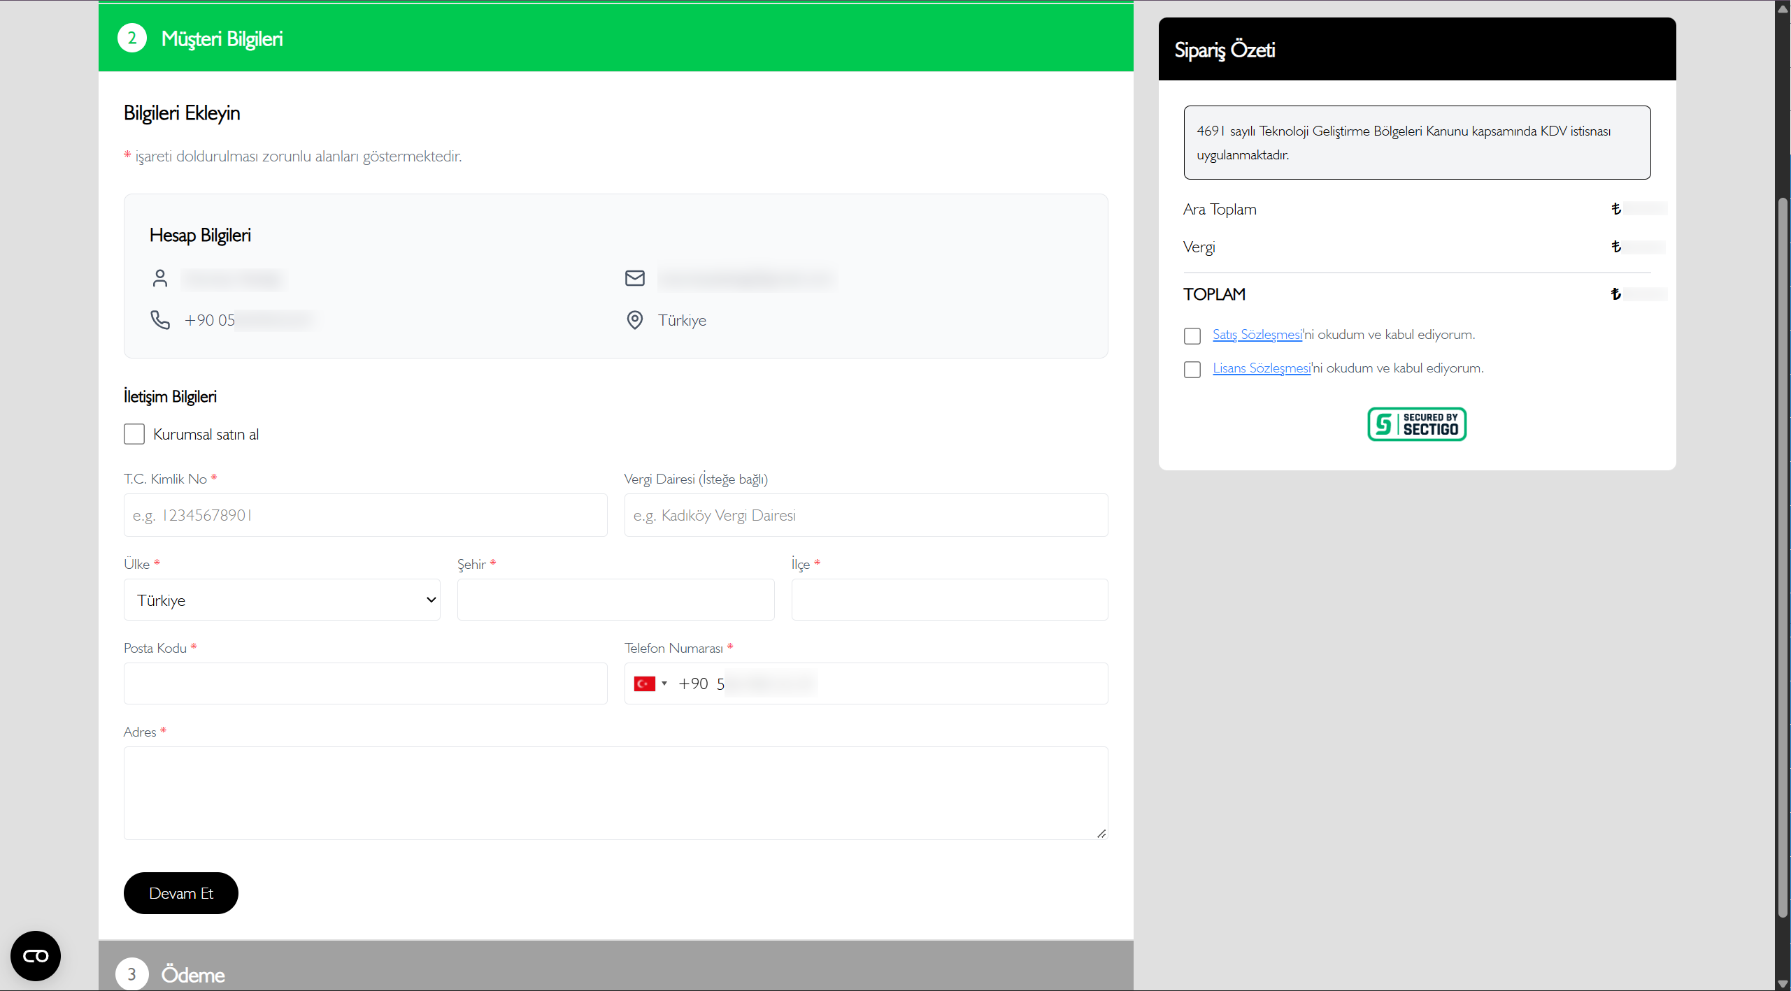
Task: Click the scrollbar down arrow
Action: click(1783, 983)
